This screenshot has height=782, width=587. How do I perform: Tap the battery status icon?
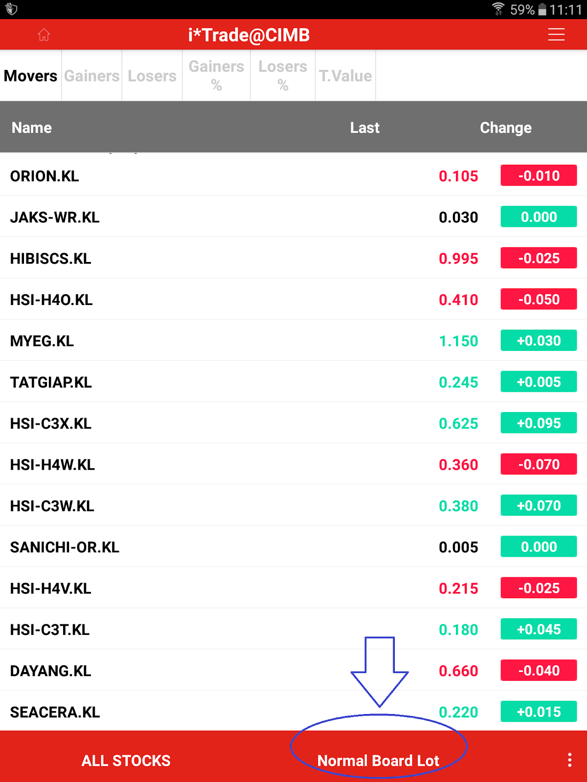click(x=542, y=9)
